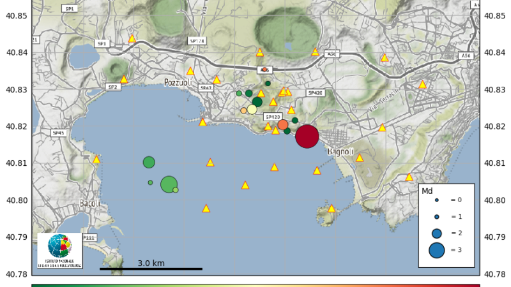This screenshot has height=287, width=511.
Task: Select the orange earthquake marker near SP420
Action: tap(283, 124)
